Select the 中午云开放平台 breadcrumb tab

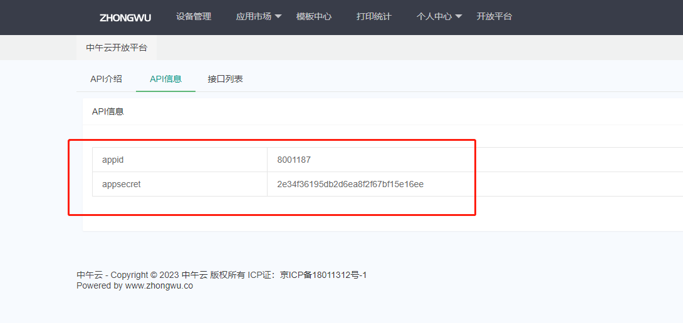[117, 48]
